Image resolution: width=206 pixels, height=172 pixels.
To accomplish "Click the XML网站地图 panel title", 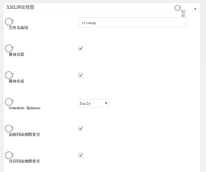I will 20,7.
